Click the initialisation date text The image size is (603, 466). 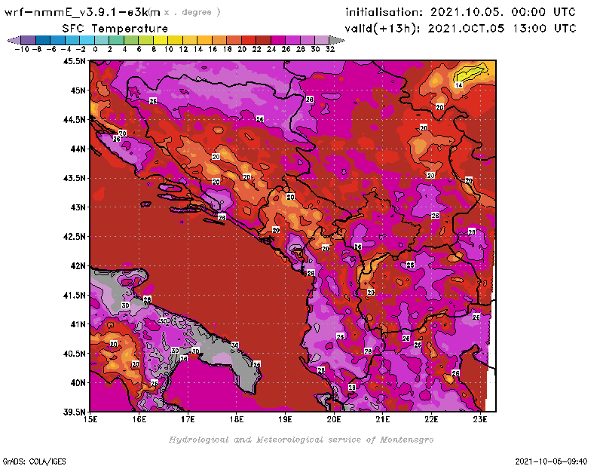pos(460,12)
